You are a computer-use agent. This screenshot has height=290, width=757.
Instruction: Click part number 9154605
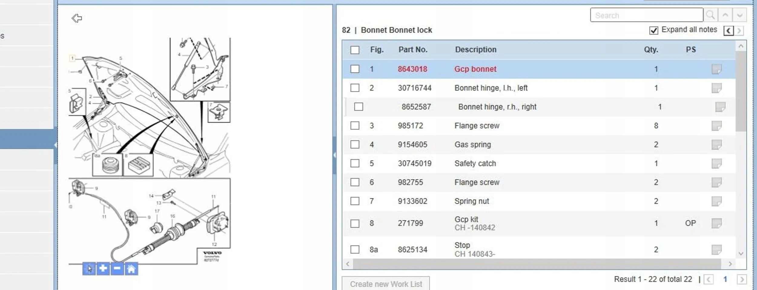coord(412,144)
